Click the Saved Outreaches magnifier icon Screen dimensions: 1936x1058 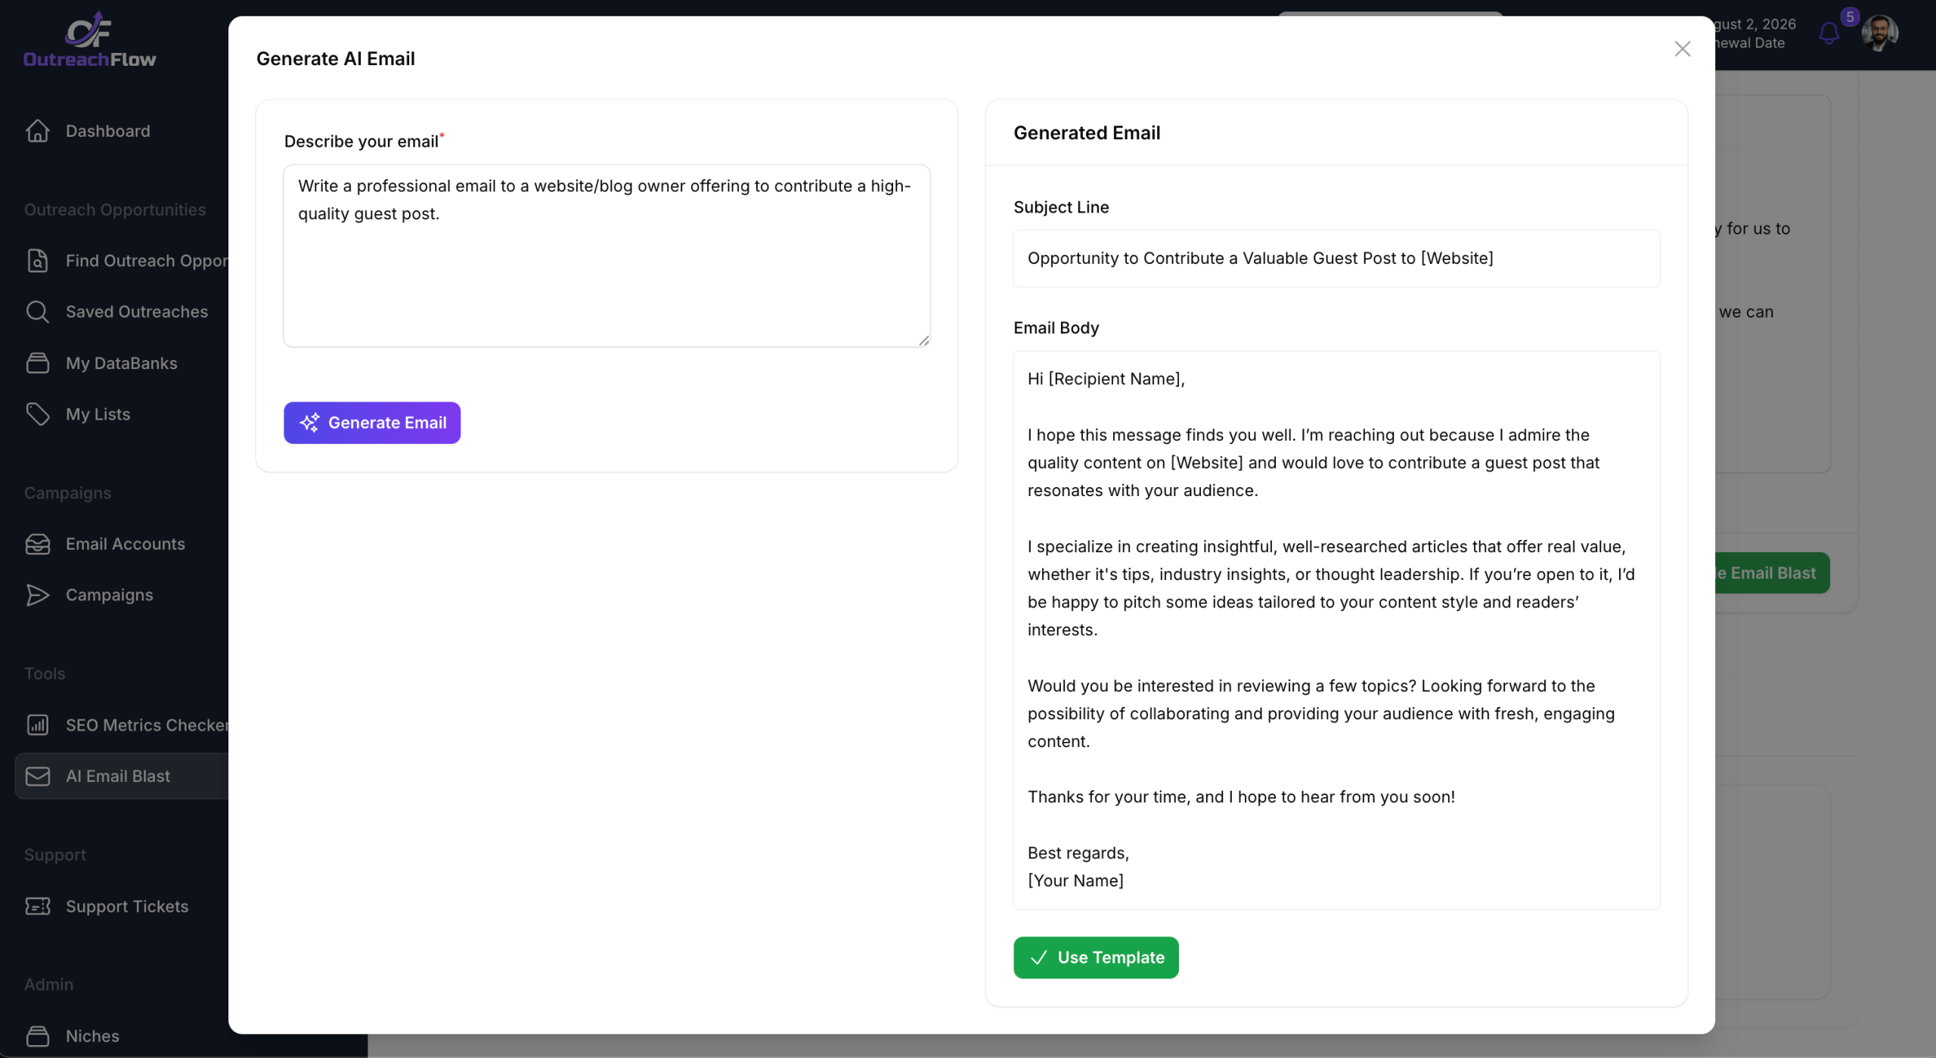37,312
